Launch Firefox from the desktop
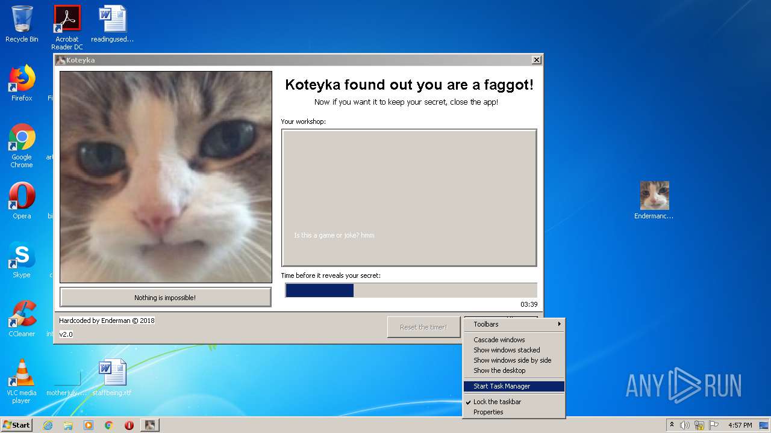 tap(22, 83)
